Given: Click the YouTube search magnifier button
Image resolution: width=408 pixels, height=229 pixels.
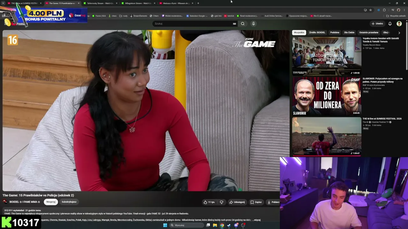Looking at the screenshot, I should 243,24.
